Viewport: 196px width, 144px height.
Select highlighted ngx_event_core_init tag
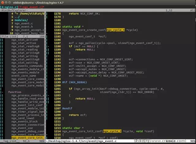28,138
